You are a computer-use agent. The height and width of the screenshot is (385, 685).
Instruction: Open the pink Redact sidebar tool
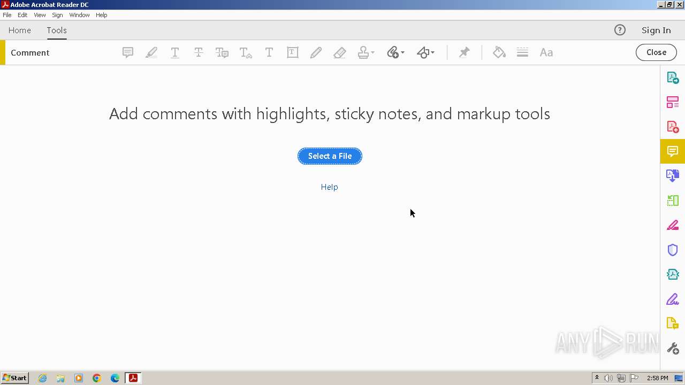[x=673, y=225]
